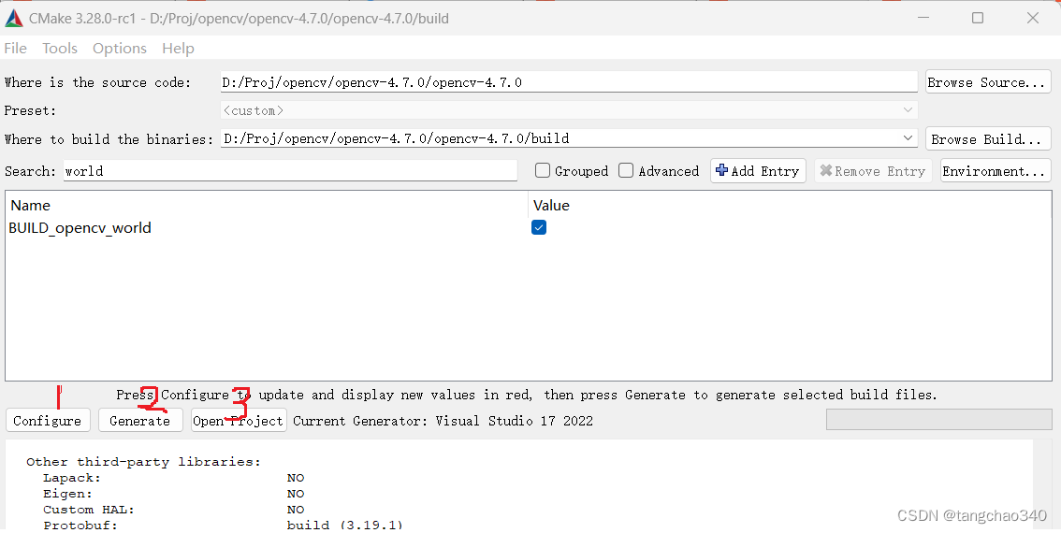Open the Tools menu

[60, 48]
